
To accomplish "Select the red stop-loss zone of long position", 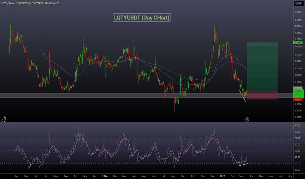I will click(x=262, y=95).
